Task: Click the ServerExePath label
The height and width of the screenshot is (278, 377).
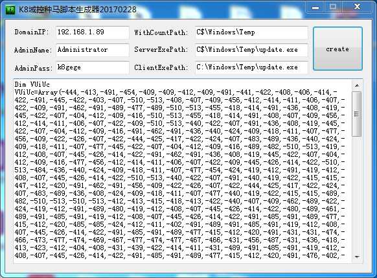Action: tap(161, 49)
